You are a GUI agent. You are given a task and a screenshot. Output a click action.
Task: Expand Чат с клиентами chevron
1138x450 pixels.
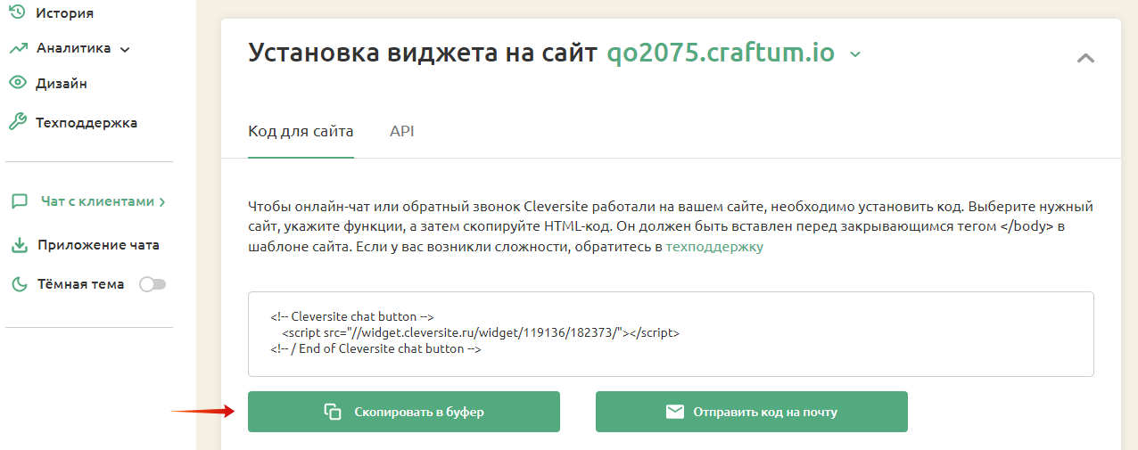click(x=161, y=202)
